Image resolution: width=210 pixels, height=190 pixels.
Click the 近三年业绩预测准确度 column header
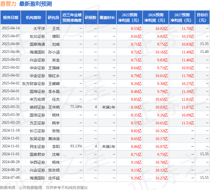pyautogui.click(x=72, y=17)
